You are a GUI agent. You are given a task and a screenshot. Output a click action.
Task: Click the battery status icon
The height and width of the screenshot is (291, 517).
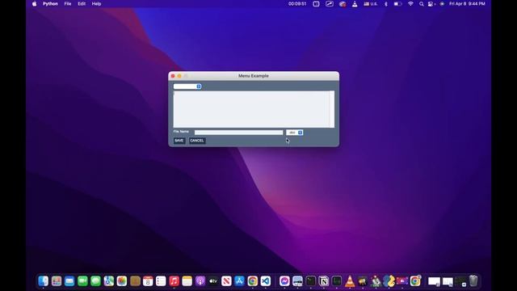click(x=397, y=3)
